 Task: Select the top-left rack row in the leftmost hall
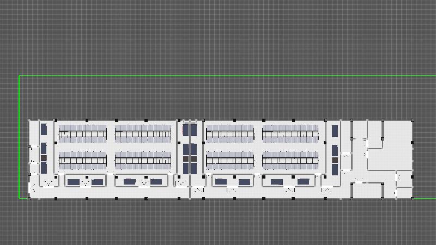click(83, 134)
